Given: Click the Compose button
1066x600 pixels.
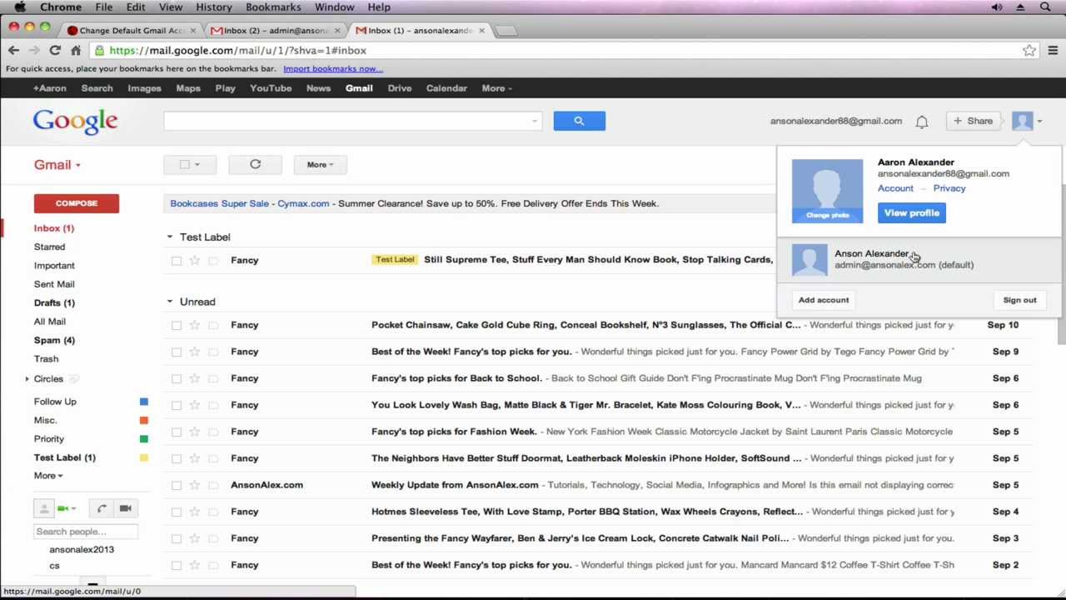Looking at the screenshot, I should tap(77, 203).
